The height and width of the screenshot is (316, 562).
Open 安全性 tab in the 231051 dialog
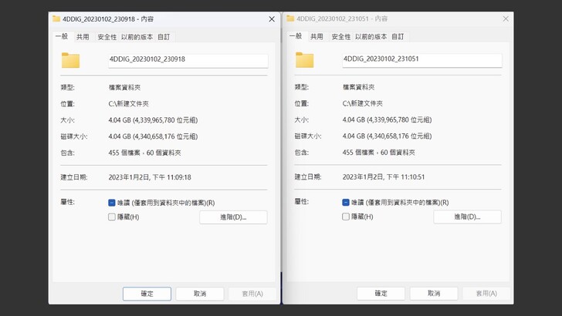tap(340, 36)
